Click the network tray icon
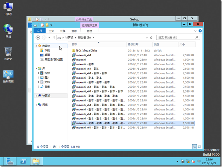222x167 pixels. [x=188, y=161]
